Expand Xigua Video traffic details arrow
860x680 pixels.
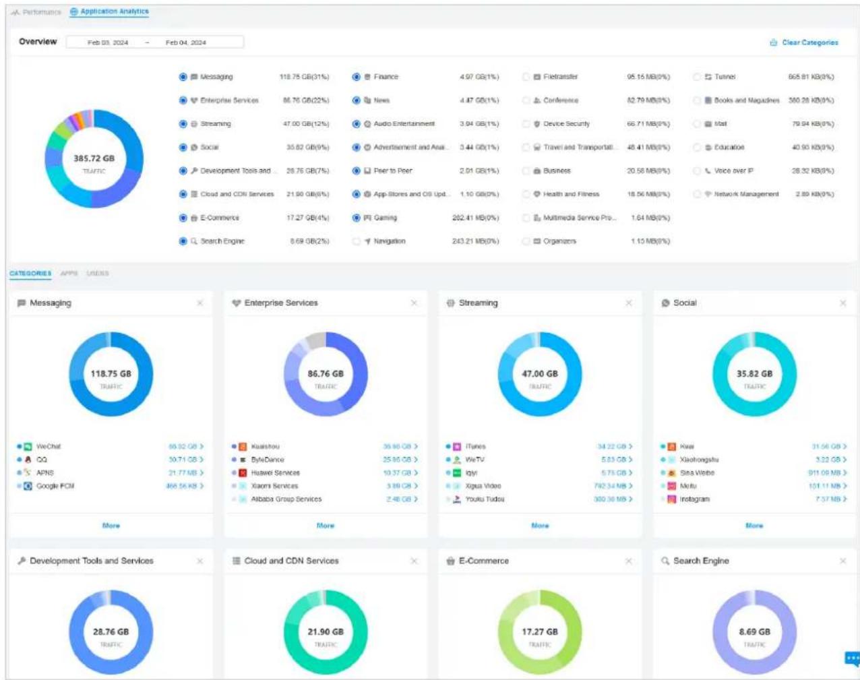coord(631,486)
